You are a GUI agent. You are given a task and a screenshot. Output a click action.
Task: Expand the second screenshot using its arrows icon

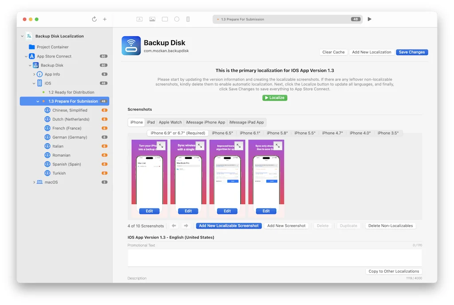click(200, 146)
